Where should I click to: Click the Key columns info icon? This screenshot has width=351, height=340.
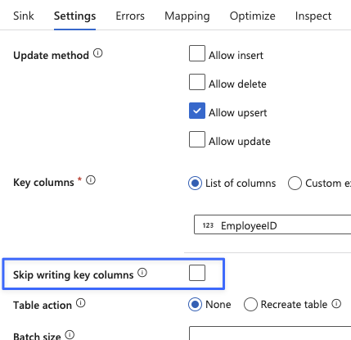pos(91,180)
